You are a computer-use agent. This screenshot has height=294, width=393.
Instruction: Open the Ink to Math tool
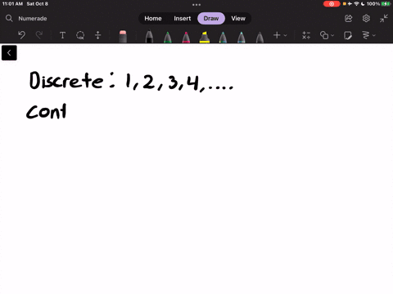click(306, 35)
